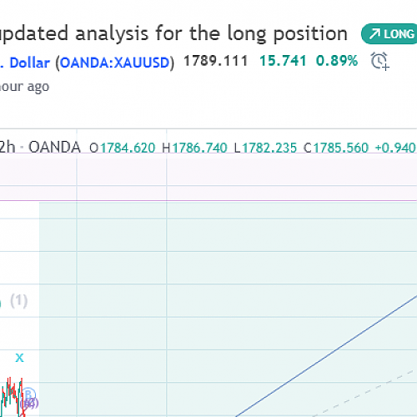Click the open value O1784.620
Screen dimensions: 417x417
pos(122,148)
